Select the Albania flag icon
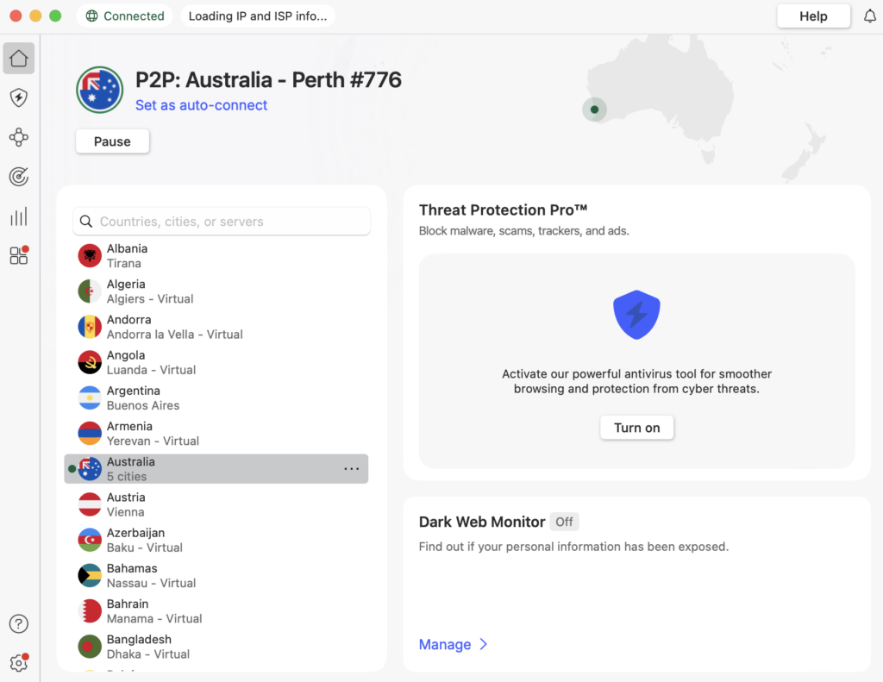The height and width of the screenshot is (682, 883). [90, 256]
